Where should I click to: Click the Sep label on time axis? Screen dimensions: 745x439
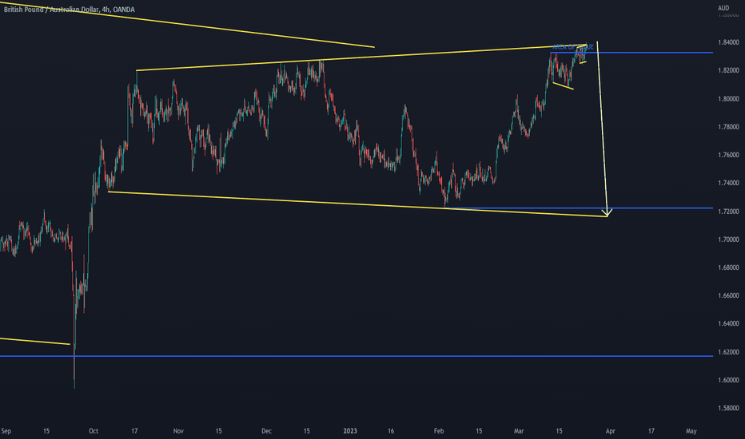pyautogui.click(x=6, y=431)
